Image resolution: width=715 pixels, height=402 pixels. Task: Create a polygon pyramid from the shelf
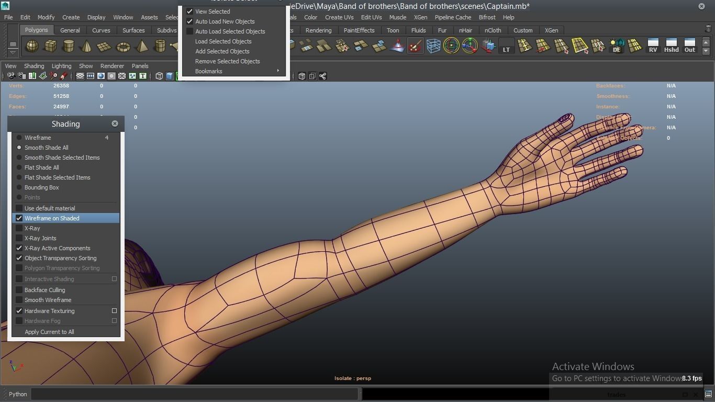tap(141, 46)
